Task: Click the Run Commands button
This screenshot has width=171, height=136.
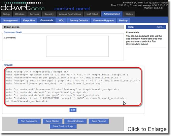Action: coord(29,121)
